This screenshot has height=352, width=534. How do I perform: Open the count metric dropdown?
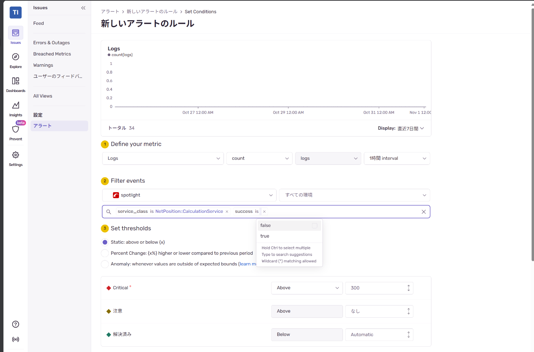tap(259, 158)
